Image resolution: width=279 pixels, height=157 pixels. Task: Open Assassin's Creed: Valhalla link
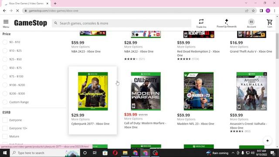click(x=248, y=126)
